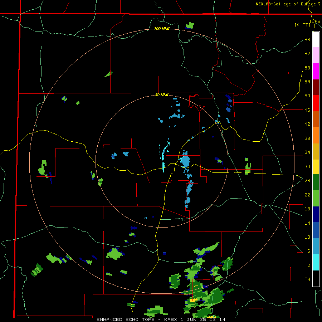Viewport: 322px width, 322px height.
Task: Click the 100 NMI range ring label
Action: [x=162, y=29]
